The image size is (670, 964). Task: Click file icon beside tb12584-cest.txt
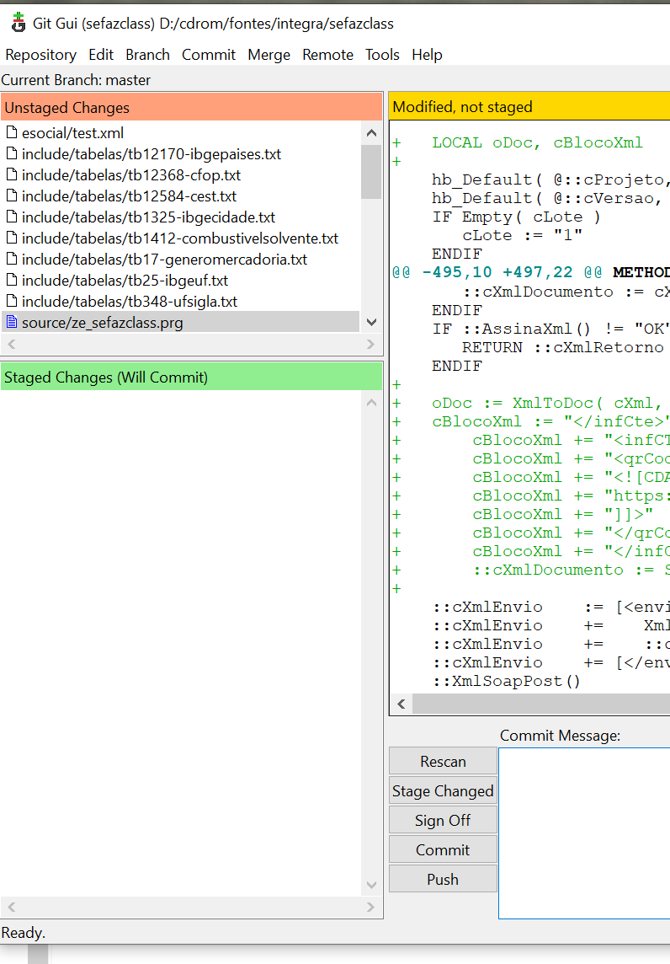(x=12, y=196)
